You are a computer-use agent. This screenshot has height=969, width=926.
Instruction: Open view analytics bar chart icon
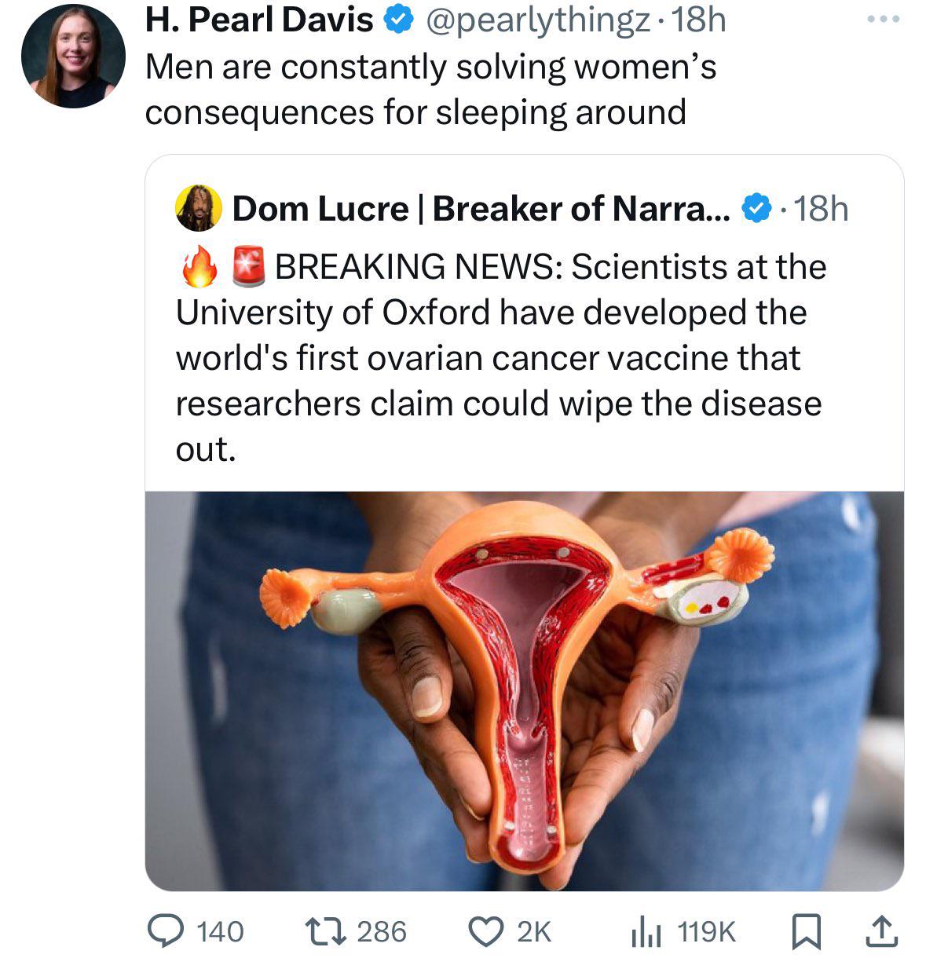(646, 931)
